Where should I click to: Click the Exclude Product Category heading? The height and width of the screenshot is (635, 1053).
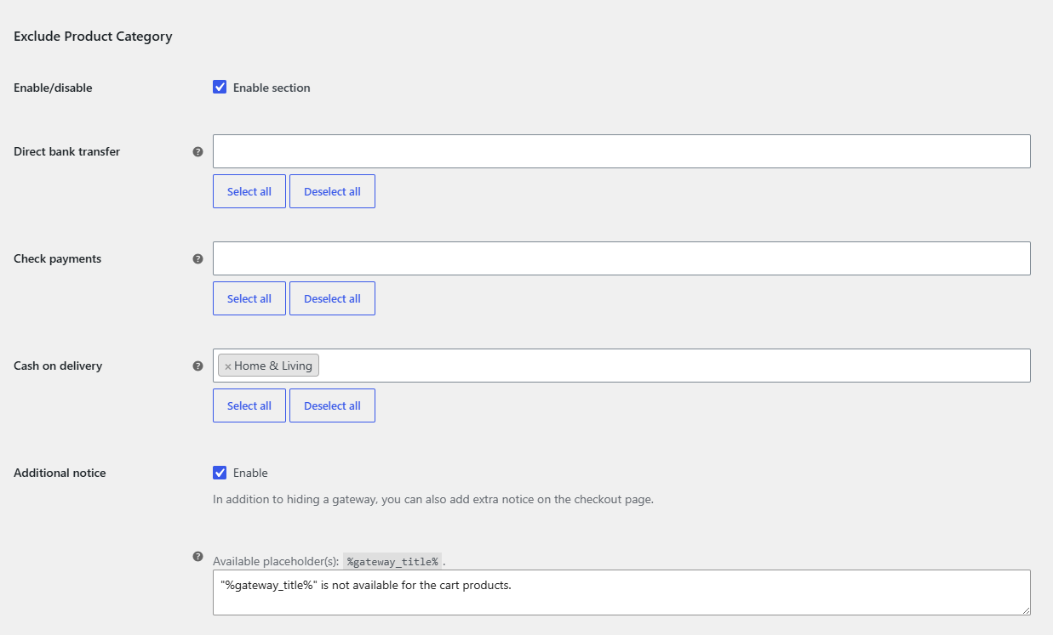[x=93, y=37]
